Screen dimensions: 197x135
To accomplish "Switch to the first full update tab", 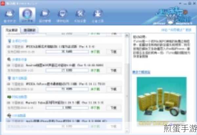I will point(11,30).
